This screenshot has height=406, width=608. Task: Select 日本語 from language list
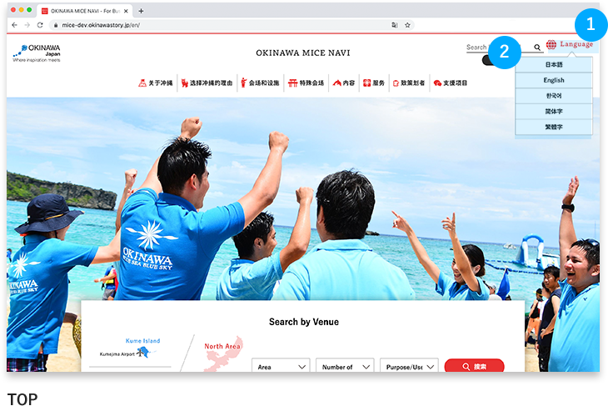[x=554, y=64]
